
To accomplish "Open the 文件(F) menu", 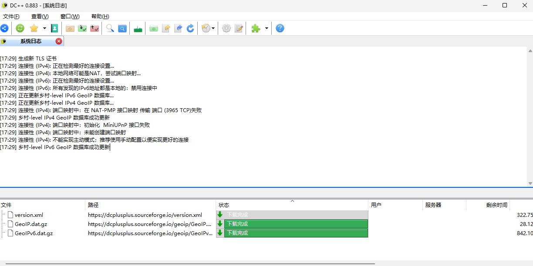I will pyautogui.click(x=11, y=17).
